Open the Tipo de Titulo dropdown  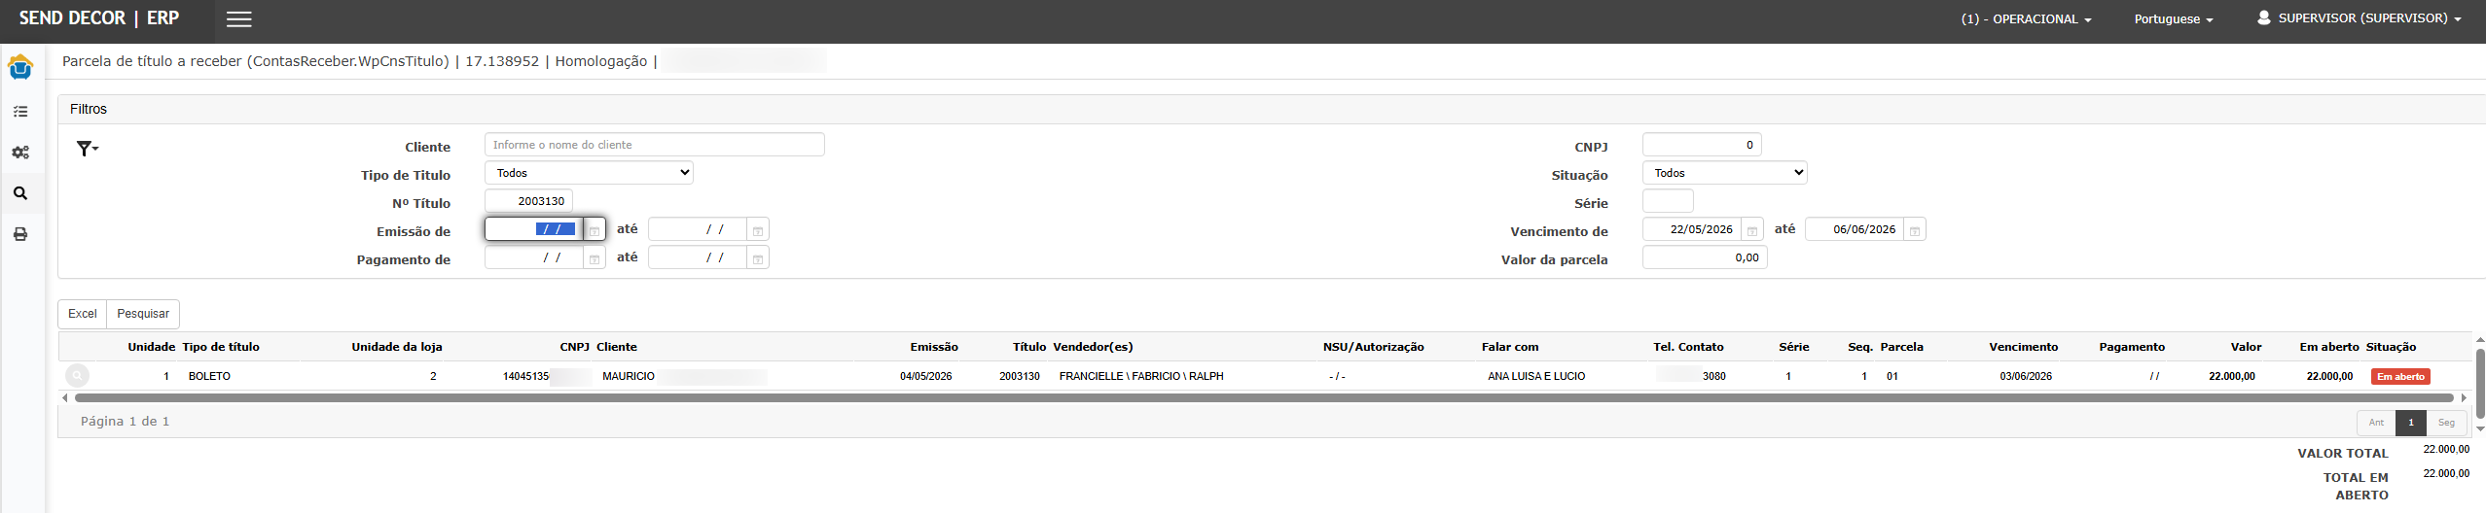click(x=590, y=173)
